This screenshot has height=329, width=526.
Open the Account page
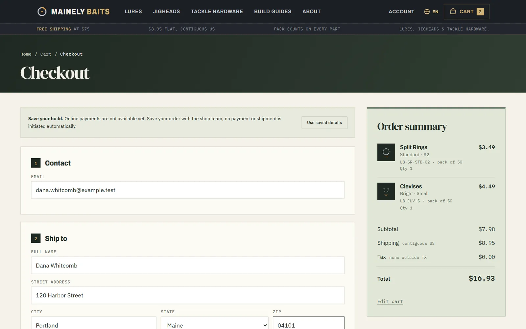tap(401, 12)
